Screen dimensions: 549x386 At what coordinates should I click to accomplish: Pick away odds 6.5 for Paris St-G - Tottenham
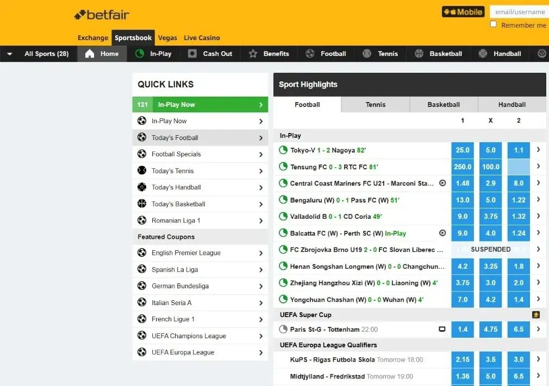[519, 330]
